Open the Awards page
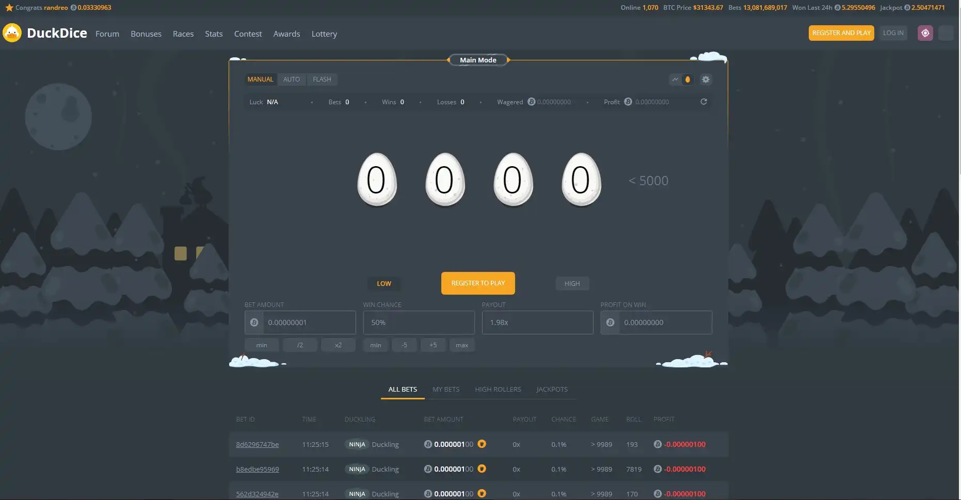The image size is (961, 500). point(286,34)
